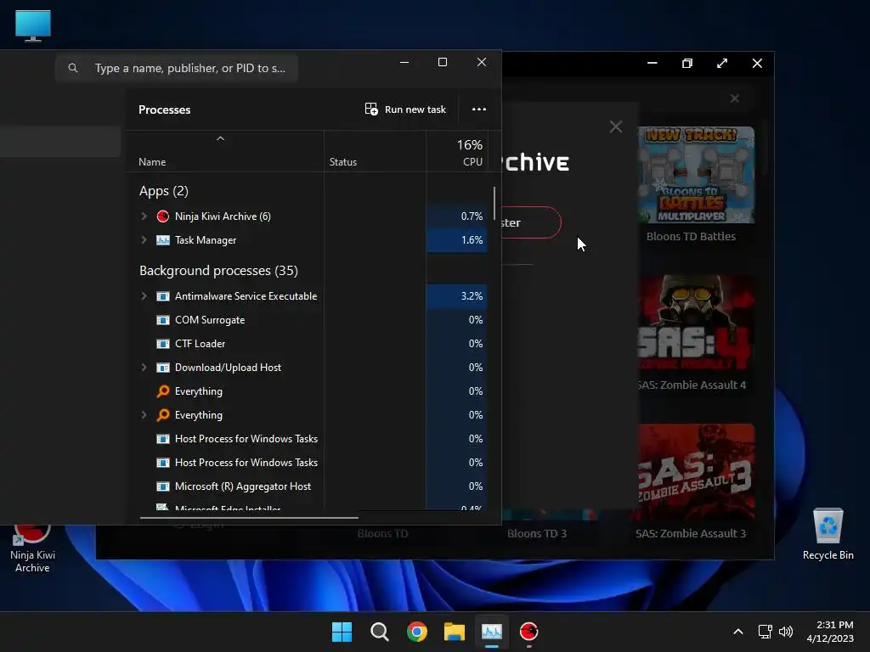
Task: Maximize the Task Manager window
Action: pos(442,62)
